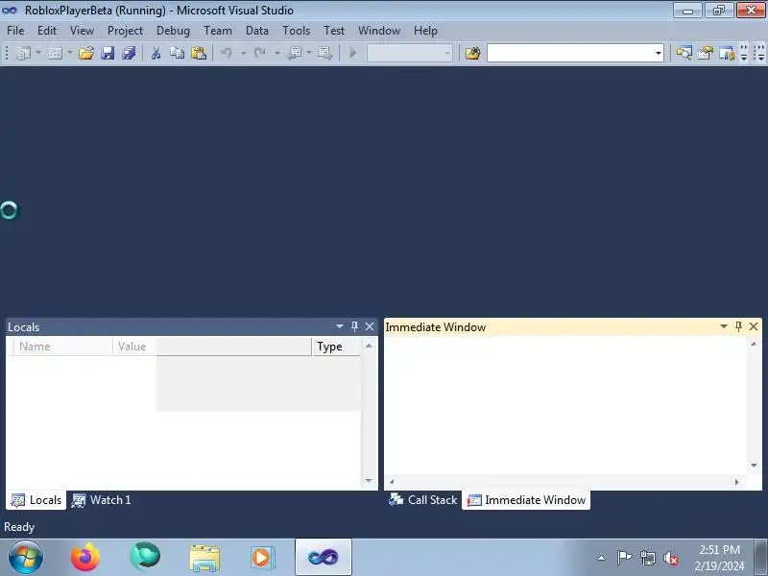Open the Locals panel window position dropdown
This screenshot has width=768, height=576.
pyautogui.click(x=340, y=326)
